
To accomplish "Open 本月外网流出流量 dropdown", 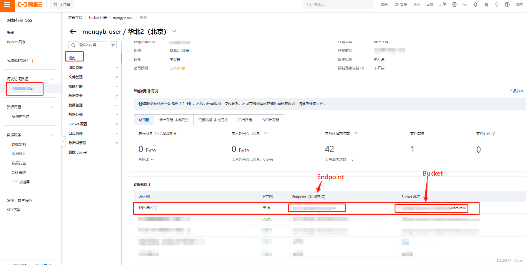I will pos(265,133).
